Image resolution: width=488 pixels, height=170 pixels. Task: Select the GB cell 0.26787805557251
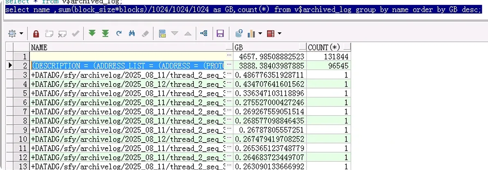pos(270,129)
